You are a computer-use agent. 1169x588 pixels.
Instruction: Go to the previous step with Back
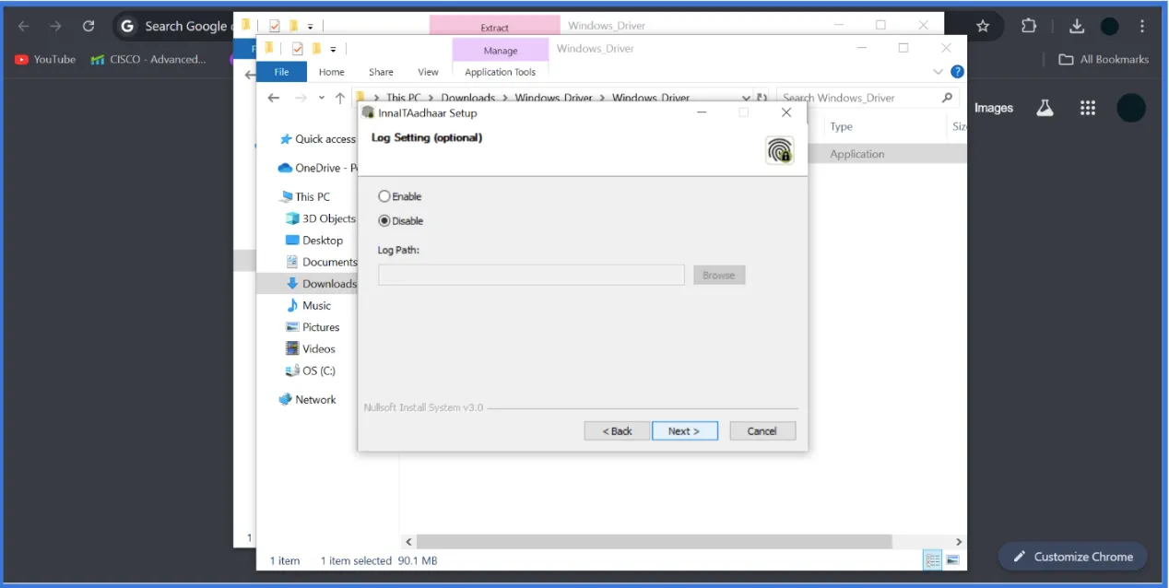pyautogui.click(x=617, y=430)
